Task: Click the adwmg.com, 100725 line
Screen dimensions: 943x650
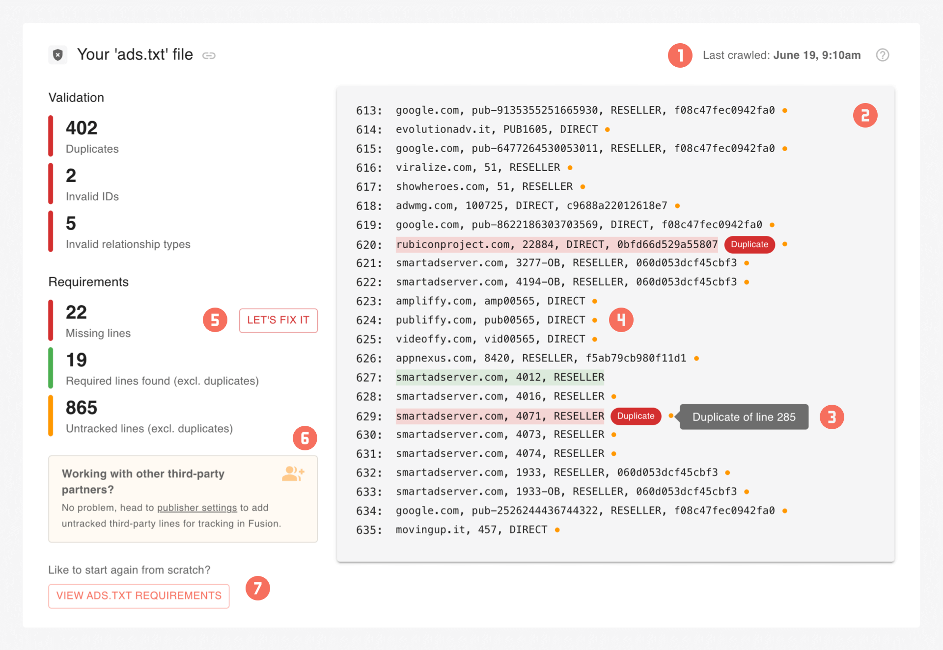Action: pyautogui.click(x=531, y=206)
